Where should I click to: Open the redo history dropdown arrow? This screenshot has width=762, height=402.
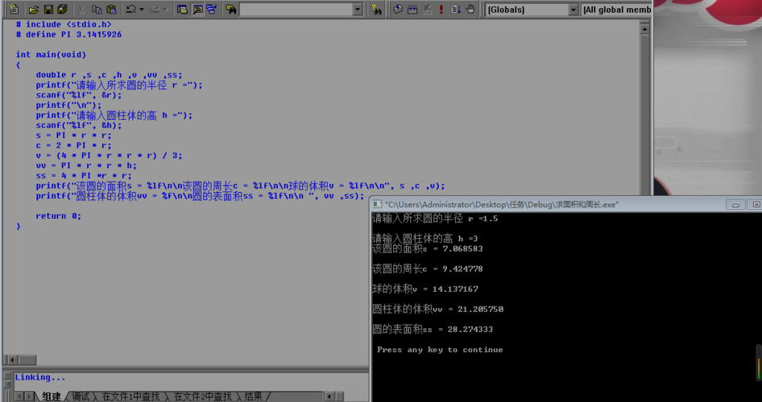165,9
